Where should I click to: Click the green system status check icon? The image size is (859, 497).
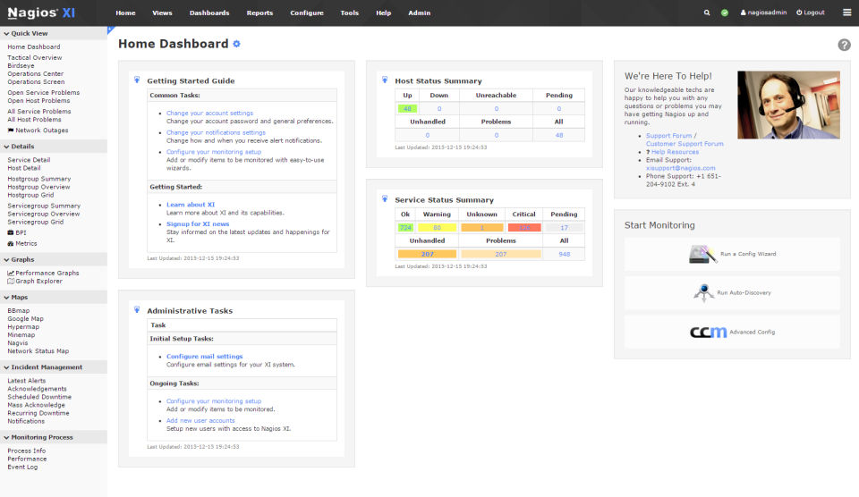(x=725, y=13)
